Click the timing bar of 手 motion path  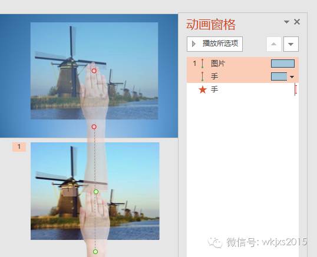[279, 76]
